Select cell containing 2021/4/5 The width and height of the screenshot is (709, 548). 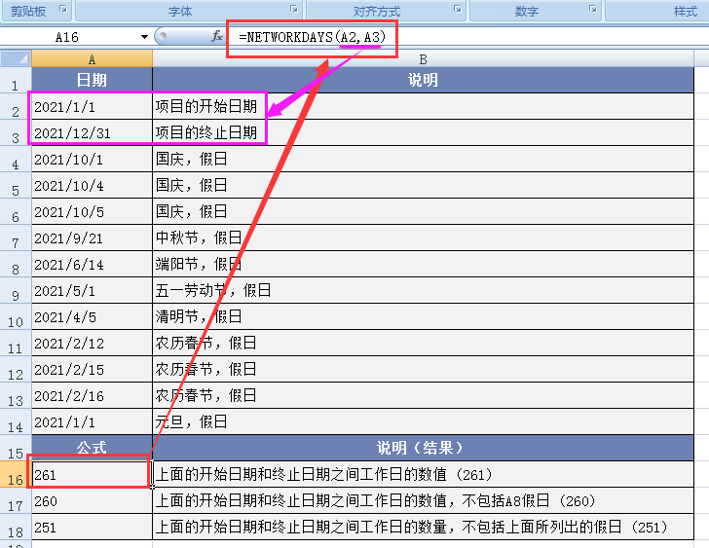pos(92,316)
